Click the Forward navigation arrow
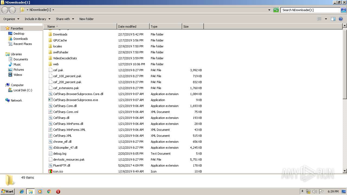The image size is (347, 195). point(12,10)
